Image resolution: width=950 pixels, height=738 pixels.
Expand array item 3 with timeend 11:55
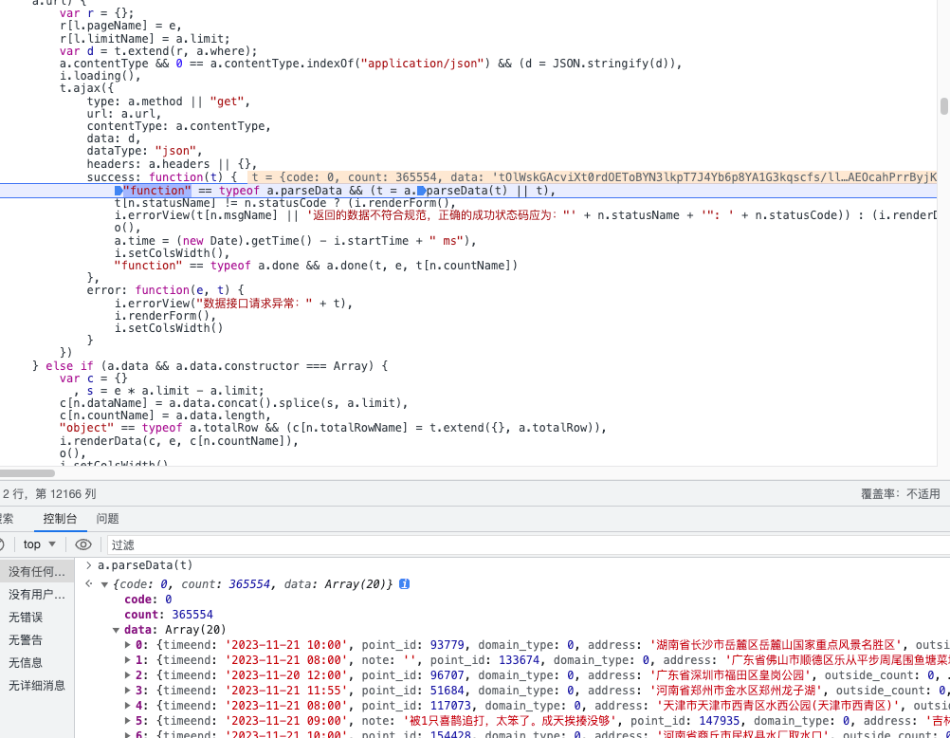(x=129, y=691)
